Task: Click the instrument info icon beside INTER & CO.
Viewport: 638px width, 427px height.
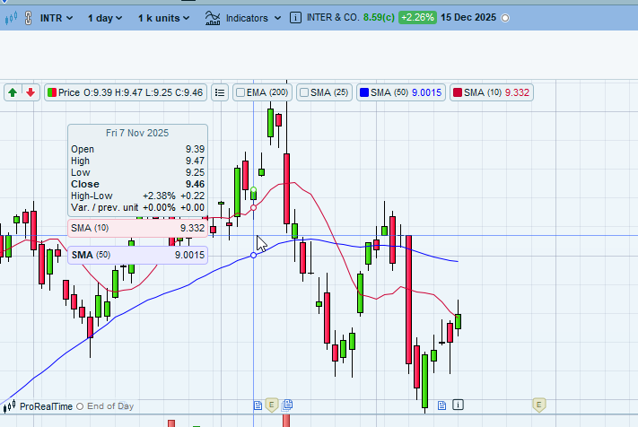Action: (296, 17)
